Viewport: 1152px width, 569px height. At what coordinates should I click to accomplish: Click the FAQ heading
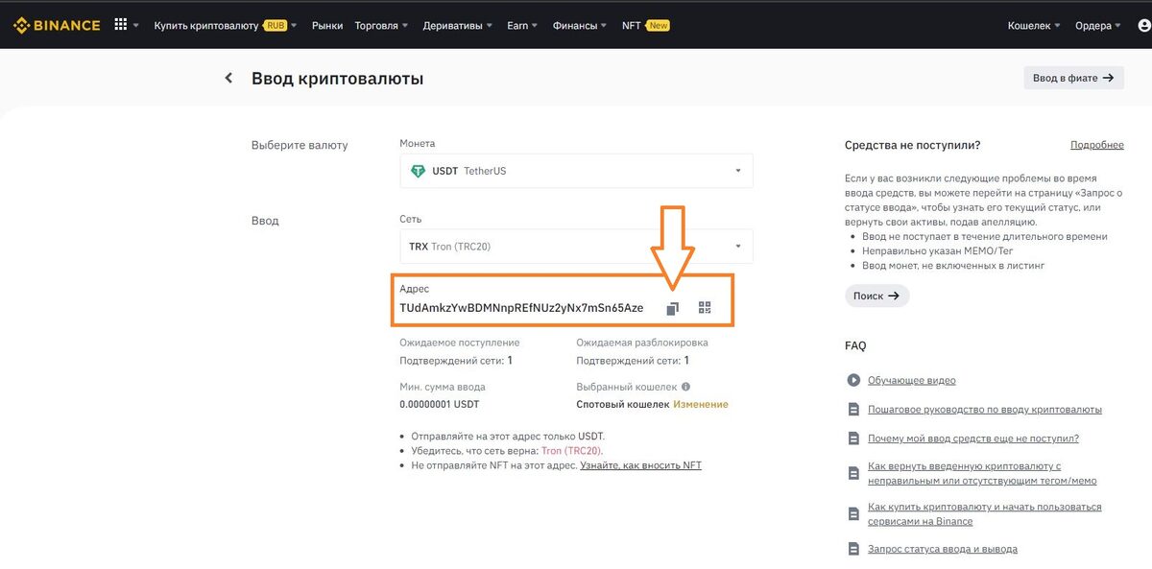855,345
